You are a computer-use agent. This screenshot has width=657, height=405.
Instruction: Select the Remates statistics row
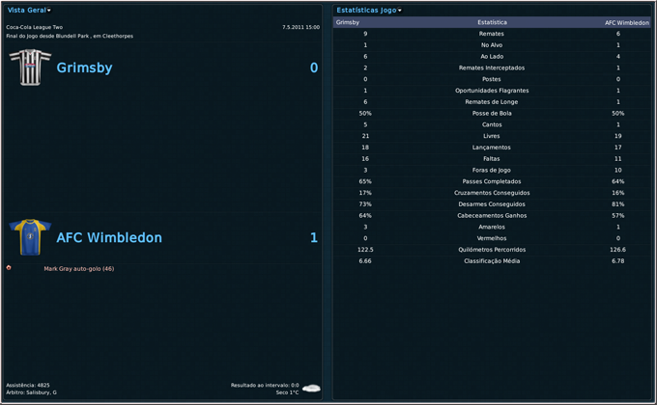click(x=491, y=34)
